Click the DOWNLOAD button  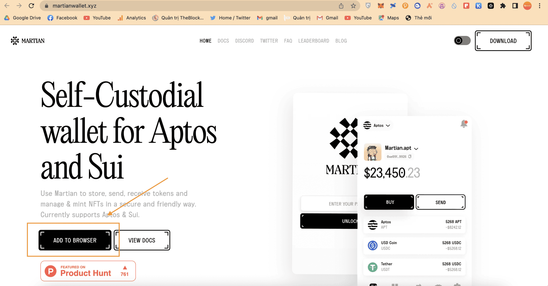(503, 41)
